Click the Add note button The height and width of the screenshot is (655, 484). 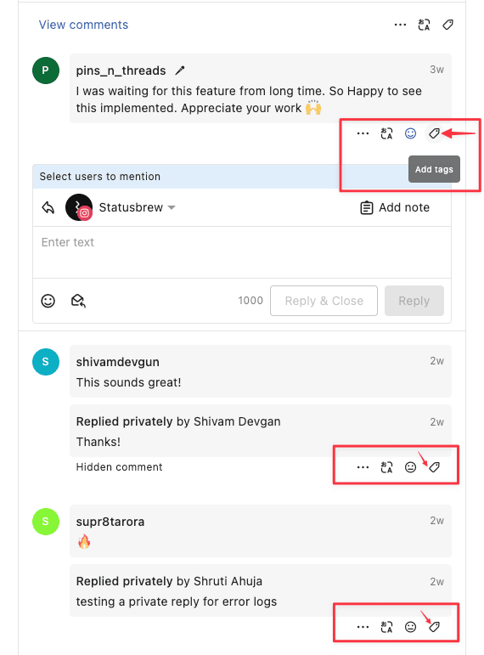coord(395,207)
